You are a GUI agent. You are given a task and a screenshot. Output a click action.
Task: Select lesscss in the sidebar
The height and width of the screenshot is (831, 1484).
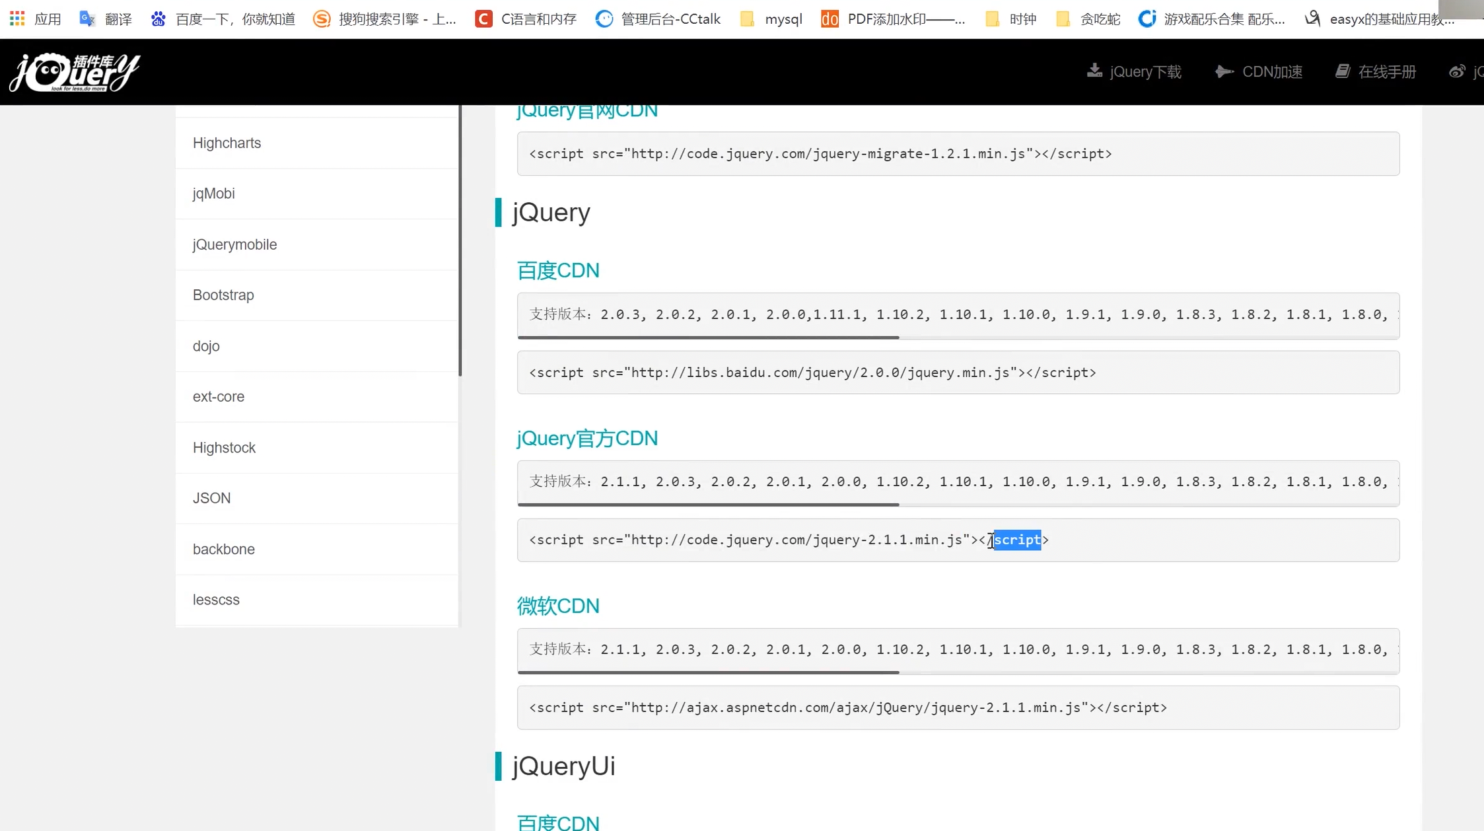(x=317, y=600)
